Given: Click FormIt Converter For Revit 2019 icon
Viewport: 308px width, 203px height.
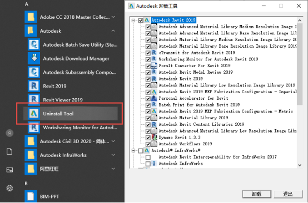Looking at the screenshot, I should (x=154, y=65).
